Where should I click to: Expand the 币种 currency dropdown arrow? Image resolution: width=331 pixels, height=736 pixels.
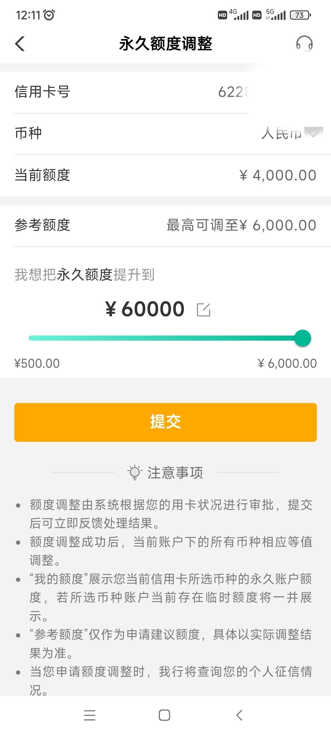(314, 133)
